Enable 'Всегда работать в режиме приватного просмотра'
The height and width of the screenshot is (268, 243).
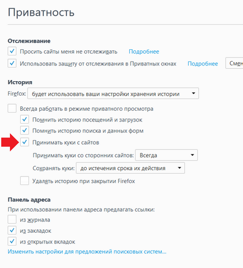(12, 109)
